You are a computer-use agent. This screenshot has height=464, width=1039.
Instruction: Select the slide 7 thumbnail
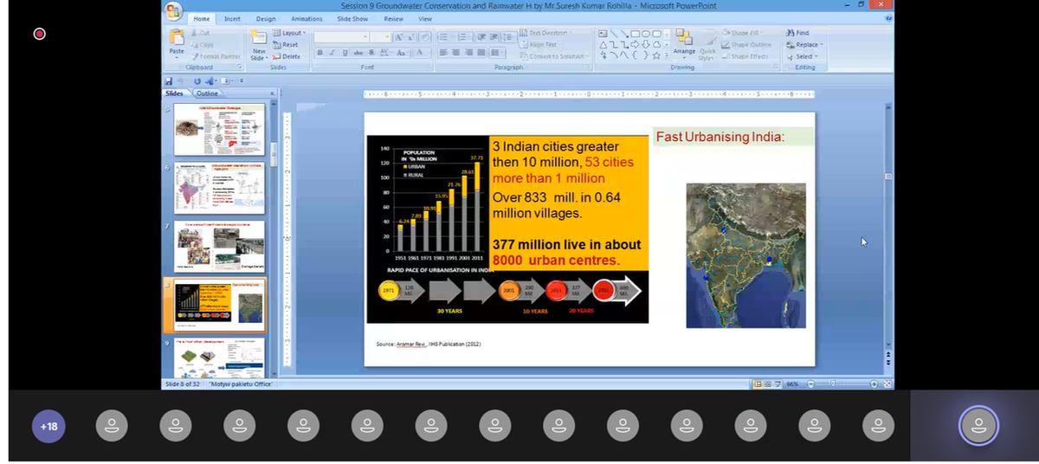tap(219, 246)
